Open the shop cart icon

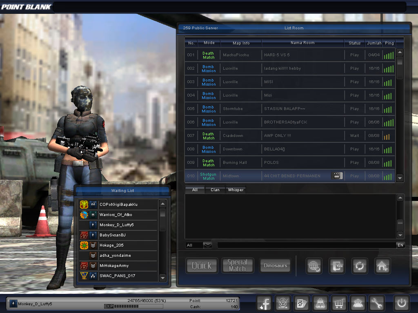(339, 303)
